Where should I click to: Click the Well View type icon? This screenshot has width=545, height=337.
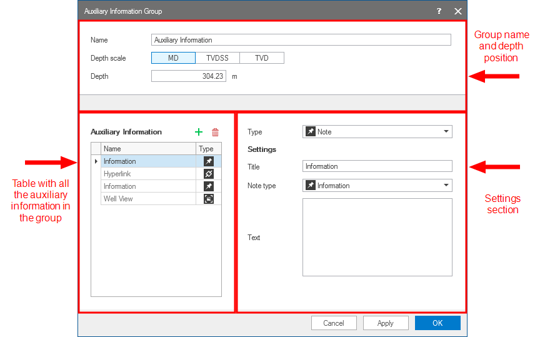pos(209,199)
